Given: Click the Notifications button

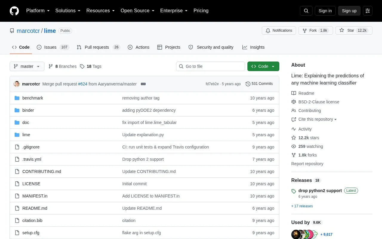Looking at the screenshot, I should (279, 30).
